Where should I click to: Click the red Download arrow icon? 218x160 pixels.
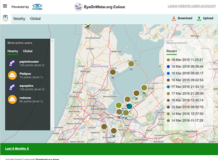point(174,18)
